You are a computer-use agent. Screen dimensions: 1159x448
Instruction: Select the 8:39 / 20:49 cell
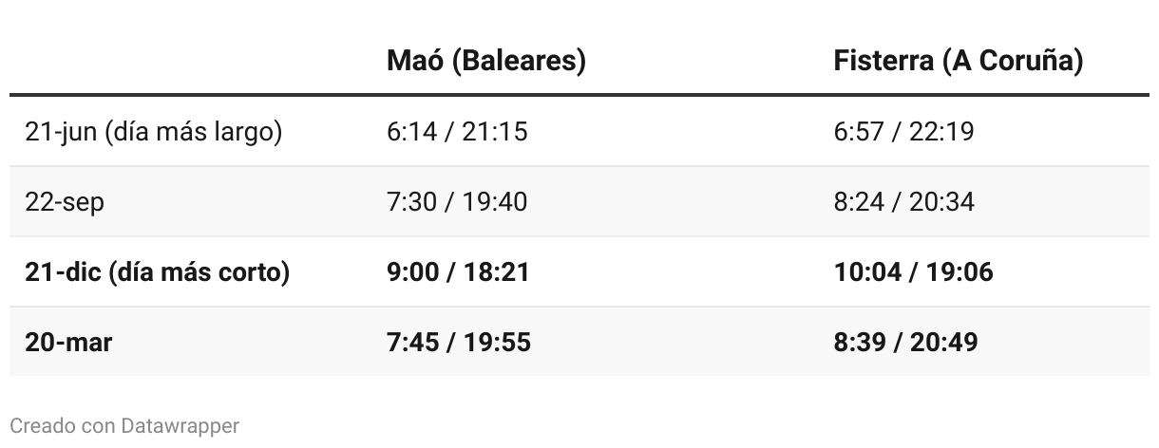pyautogui.click(x=905, y=343)
